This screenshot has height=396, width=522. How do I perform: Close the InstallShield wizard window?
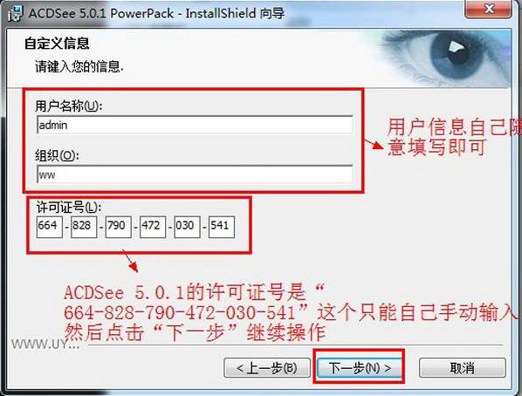(488, 9)
